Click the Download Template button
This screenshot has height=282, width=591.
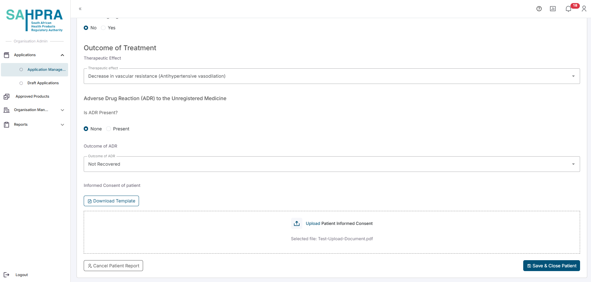(x=111, y=201)
